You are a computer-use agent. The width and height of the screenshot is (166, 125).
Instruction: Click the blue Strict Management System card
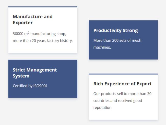click(43, 79)
